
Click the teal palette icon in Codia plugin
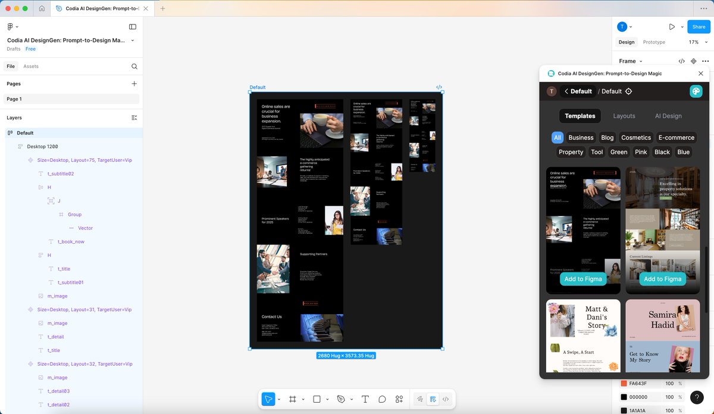click(696, 91)
